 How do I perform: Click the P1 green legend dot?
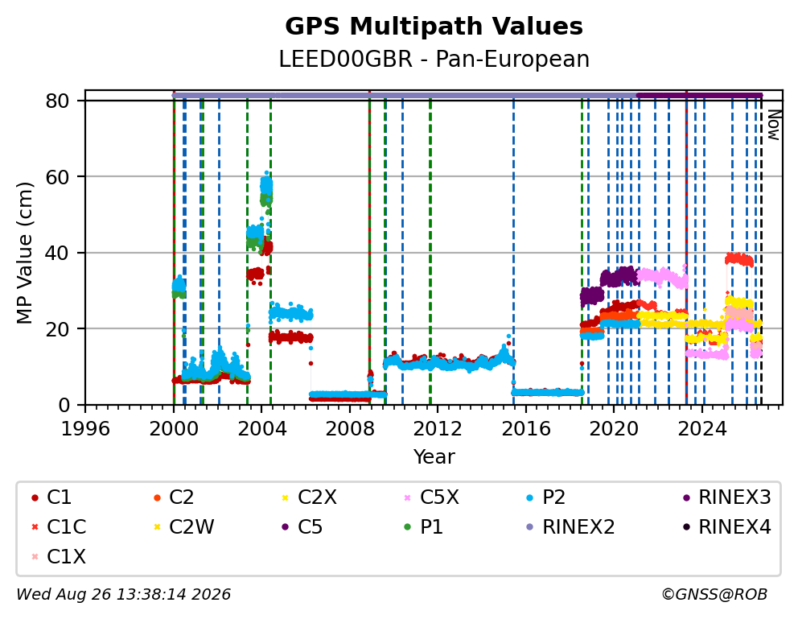point(407,527)
